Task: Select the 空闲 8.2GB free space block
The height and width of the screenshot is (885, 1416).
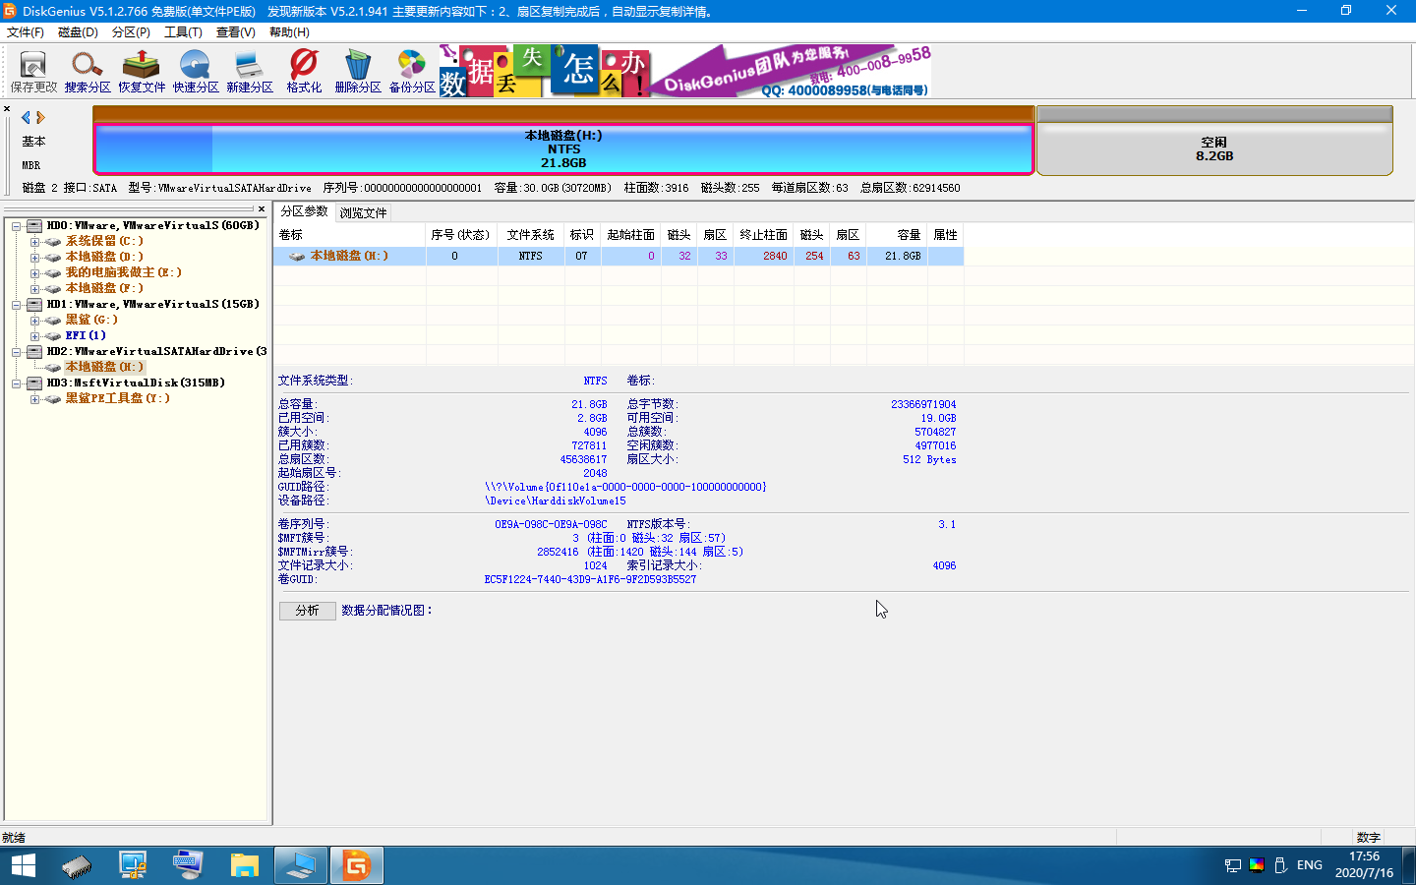Action: coord(1214,148)
